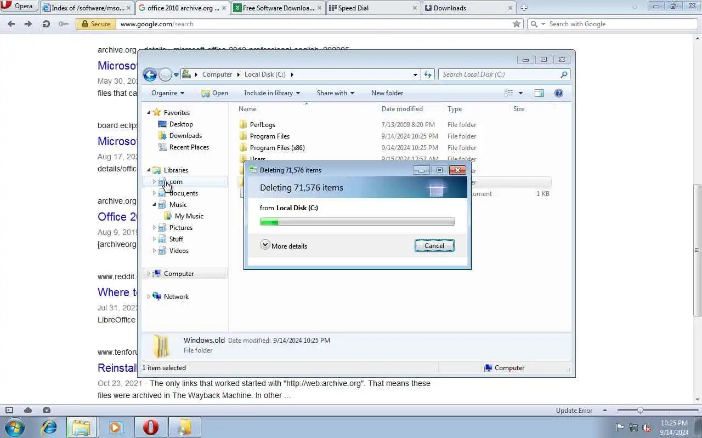Bookmark page with the star icon
The height and width of the screenshot is (438, 702).
[516, 24]
